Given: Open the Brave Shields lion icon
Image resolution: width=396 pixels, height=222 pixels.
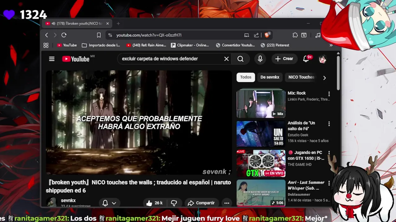Looking at the screenshot, I should [267, 35].
